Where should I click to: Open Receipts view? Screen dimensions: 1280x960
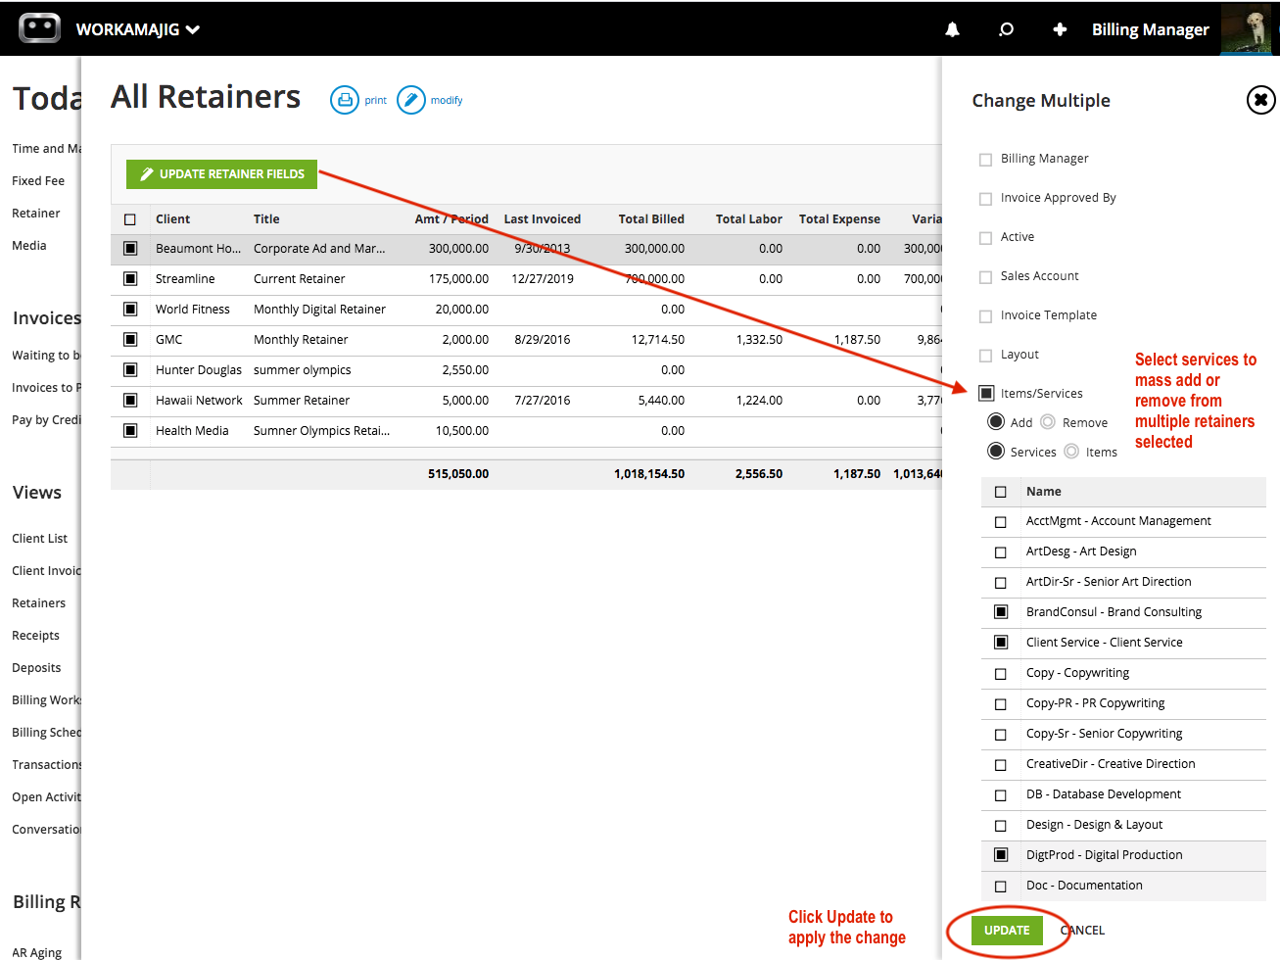(36, 636)
